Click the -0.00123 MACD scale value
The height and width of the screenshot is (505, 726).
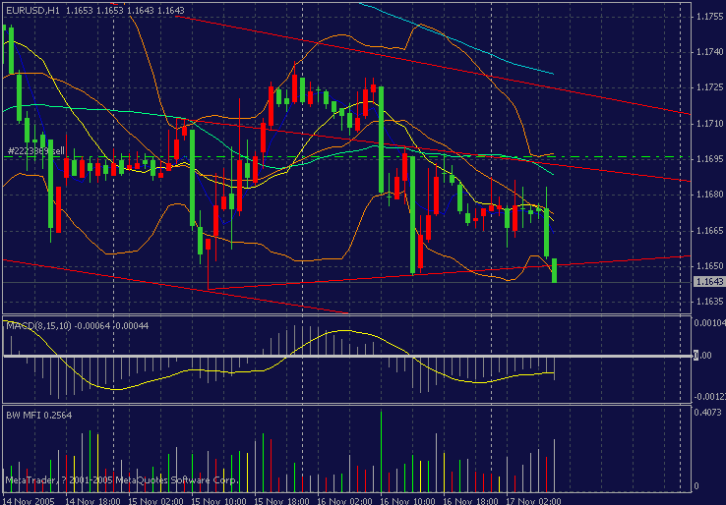pyautogui.click(x=709, y=397)
